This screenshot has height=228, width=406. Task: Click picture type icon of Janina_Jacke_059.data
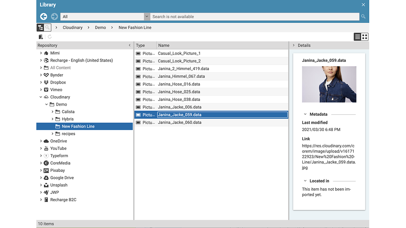(x=138, y=115)
